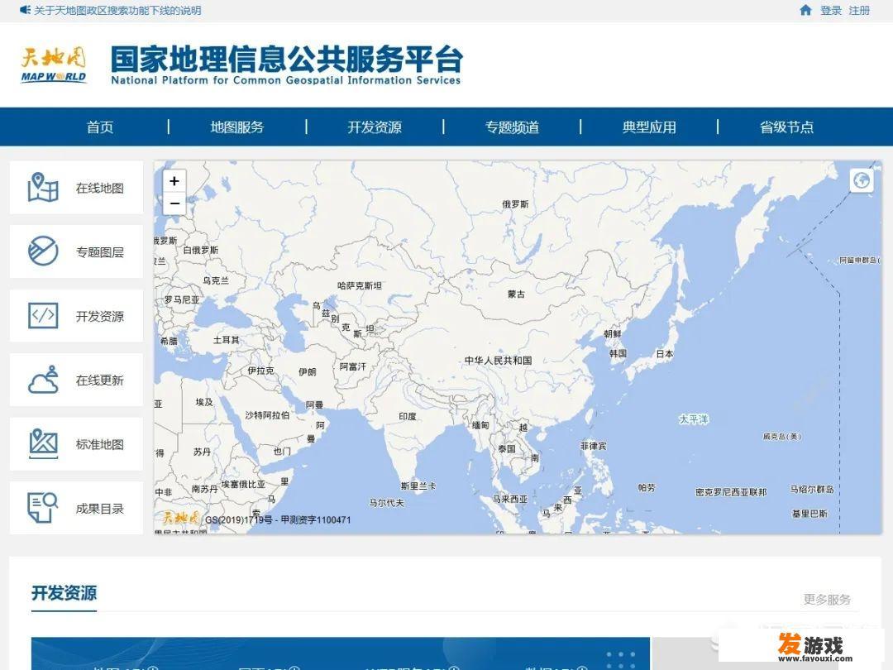The image size is (893, 670).
Task: Open 专题图层 sidebar label
Action: 100,251
